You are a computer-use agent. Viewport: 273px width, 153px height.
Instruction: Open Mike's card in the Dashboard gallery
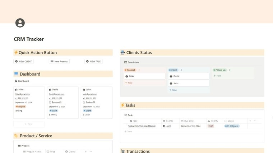point(29,102)
